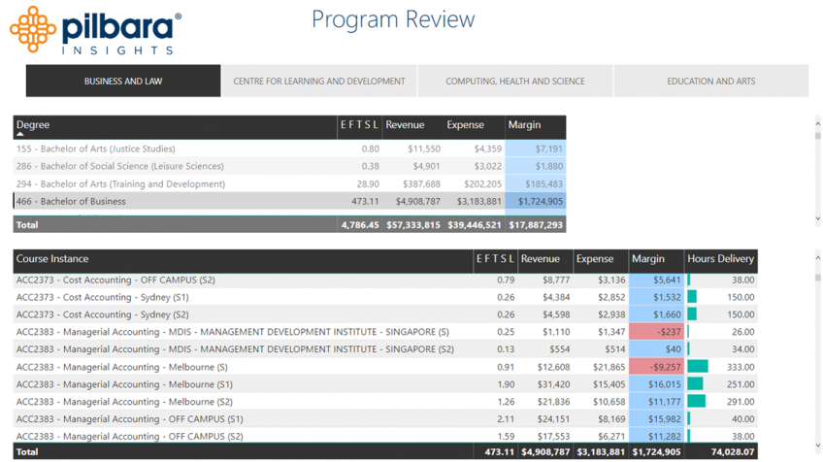The height and width of the screenshot is (462, 823).
Task: Switch to Education and Arts tab
Action: 710,82
